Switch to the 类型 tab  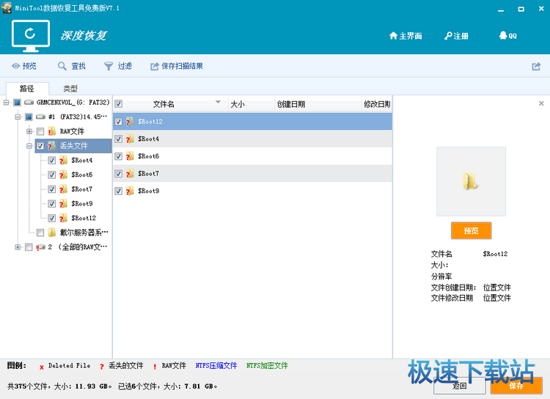click(70, 89)
